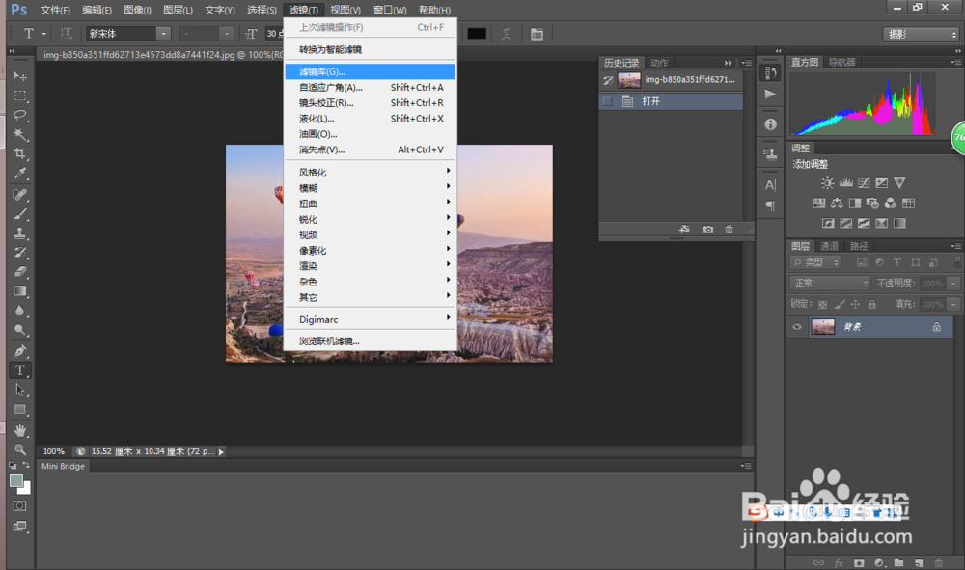Screen dimensions: 965x570
Task: Select the Crop tool
Action: pyautogui.click(x=19, y=153)
